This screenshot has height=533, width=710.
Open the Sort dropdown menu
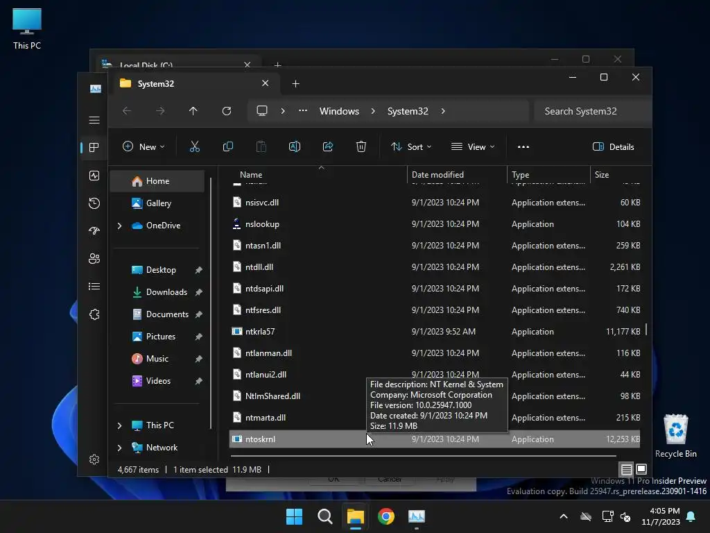(411, 146)
